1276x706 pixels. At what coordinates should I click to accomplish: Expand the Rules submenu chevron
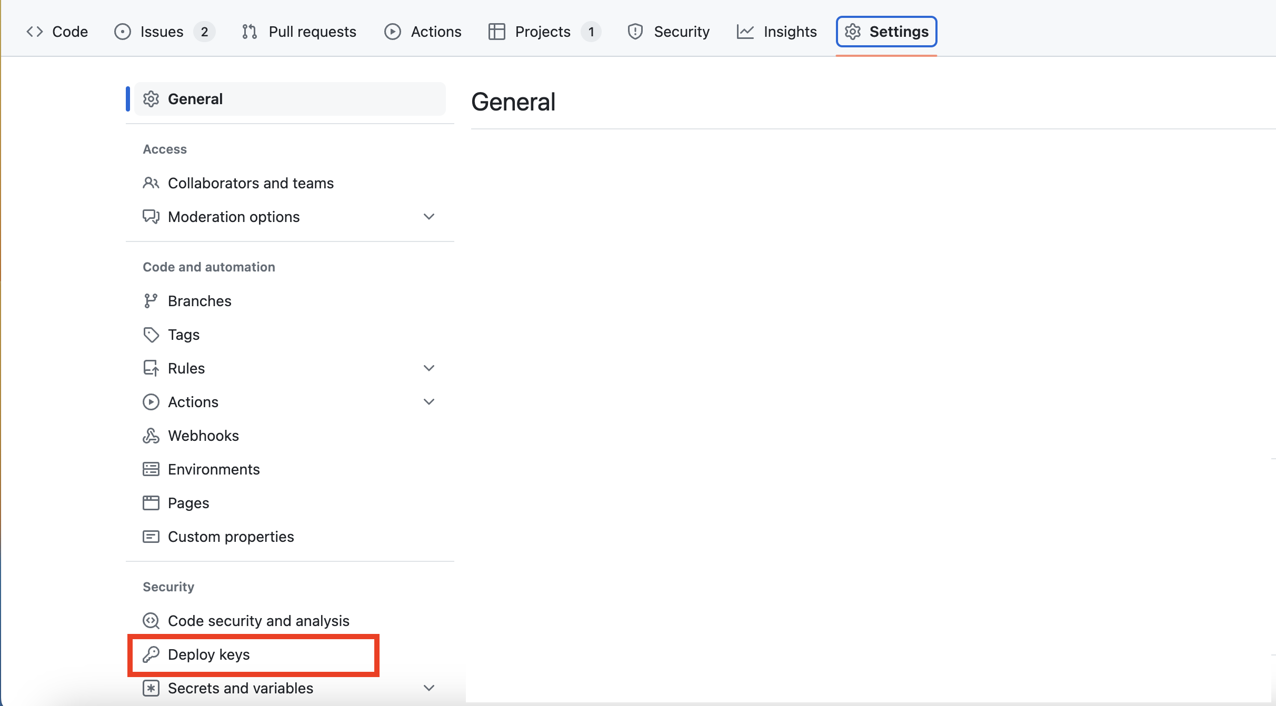429,368
